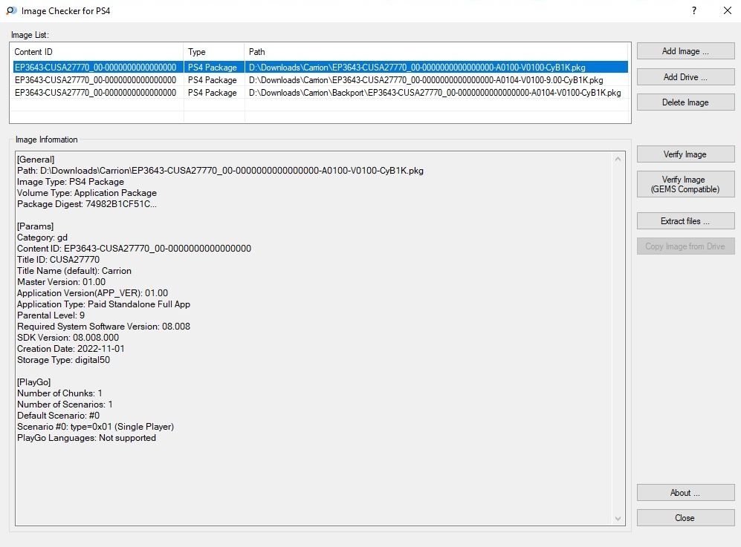Screen dimensions: 741x547
Task: Click the Required System Software Version line
Action: pos(103,327)
